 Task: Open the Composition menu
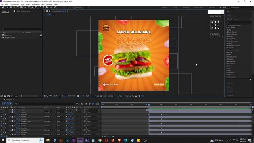tap(14, 4)
